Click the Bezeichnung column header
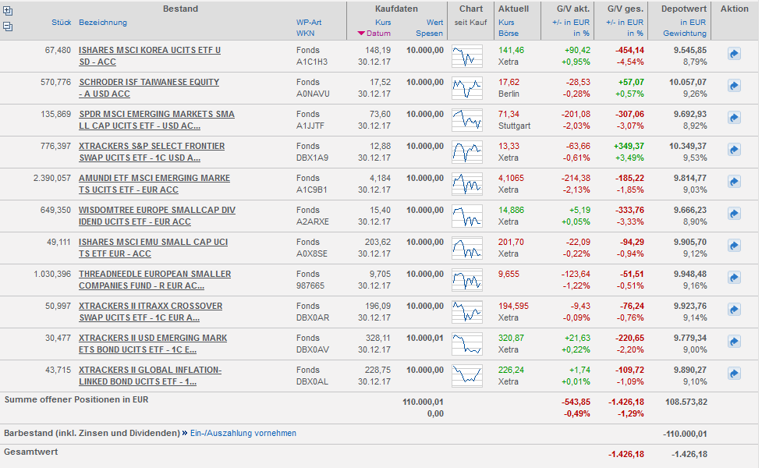This screenshot has width=762, height=468. pos(103,23)
